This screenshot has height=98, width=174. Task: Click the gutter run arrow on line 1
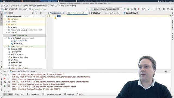49,16
